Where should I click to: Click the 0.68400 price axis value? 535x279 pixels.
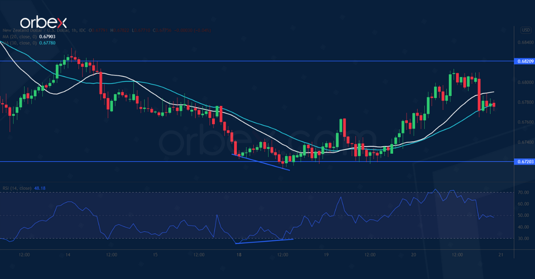point(525,42)
